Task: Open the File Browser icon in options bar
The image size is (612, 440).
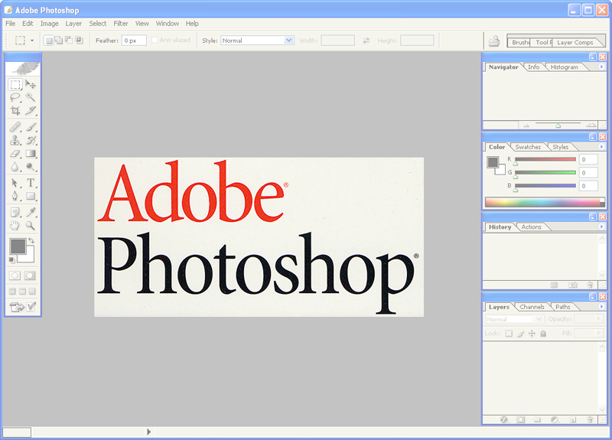Action: 494,41
